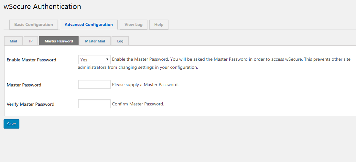
Task: Click the 'Enable Master Password' label
Action: [x=31, y=60]
